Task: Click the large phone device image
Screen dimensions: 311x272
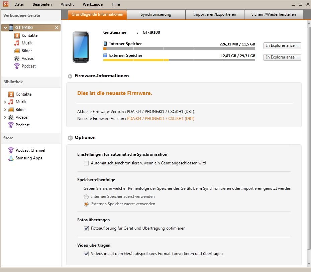Action: tap(81, 47)
